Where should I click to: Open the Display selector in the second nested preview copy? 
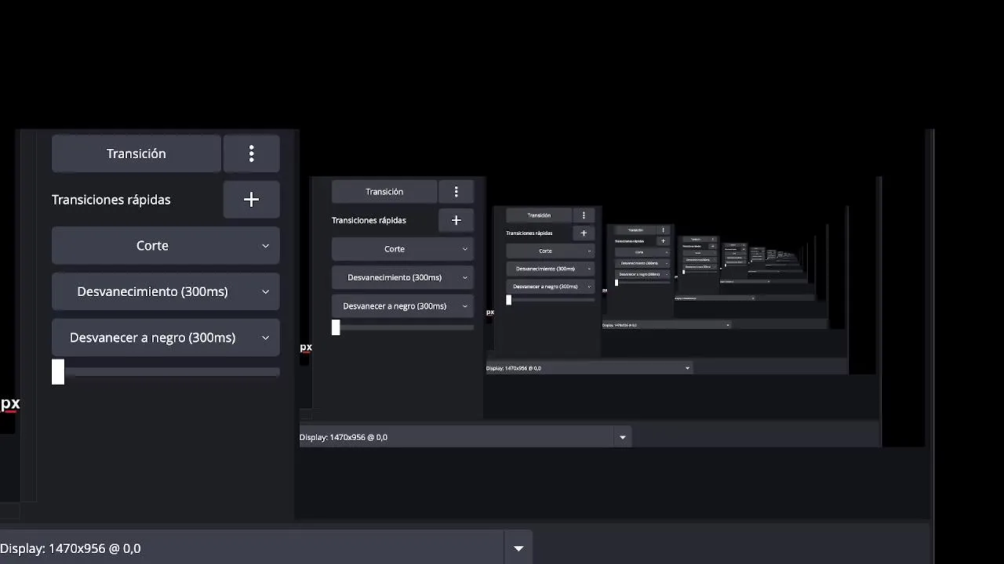tap(589, 368)
